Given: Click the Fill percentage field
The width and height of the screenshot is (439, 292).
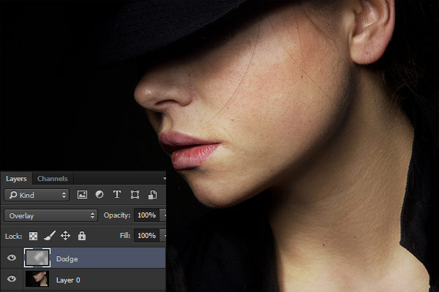Looking at the screenshot, I should 146,236.
